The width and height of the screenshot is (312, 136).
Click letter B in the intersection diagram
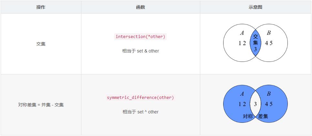pos(269,33)
